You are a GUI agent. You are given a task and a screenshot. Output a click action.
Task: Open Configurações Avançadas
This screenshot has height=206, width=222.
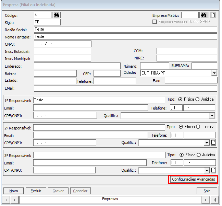pos(194,179)
